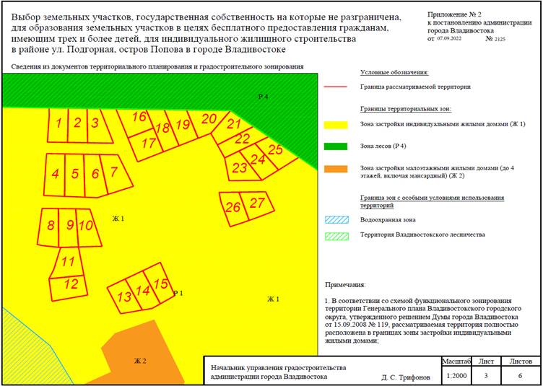Screen dimensions: 543x386
Task: Click the Зона лесов (Р 4) label
Action: point(383,146)
